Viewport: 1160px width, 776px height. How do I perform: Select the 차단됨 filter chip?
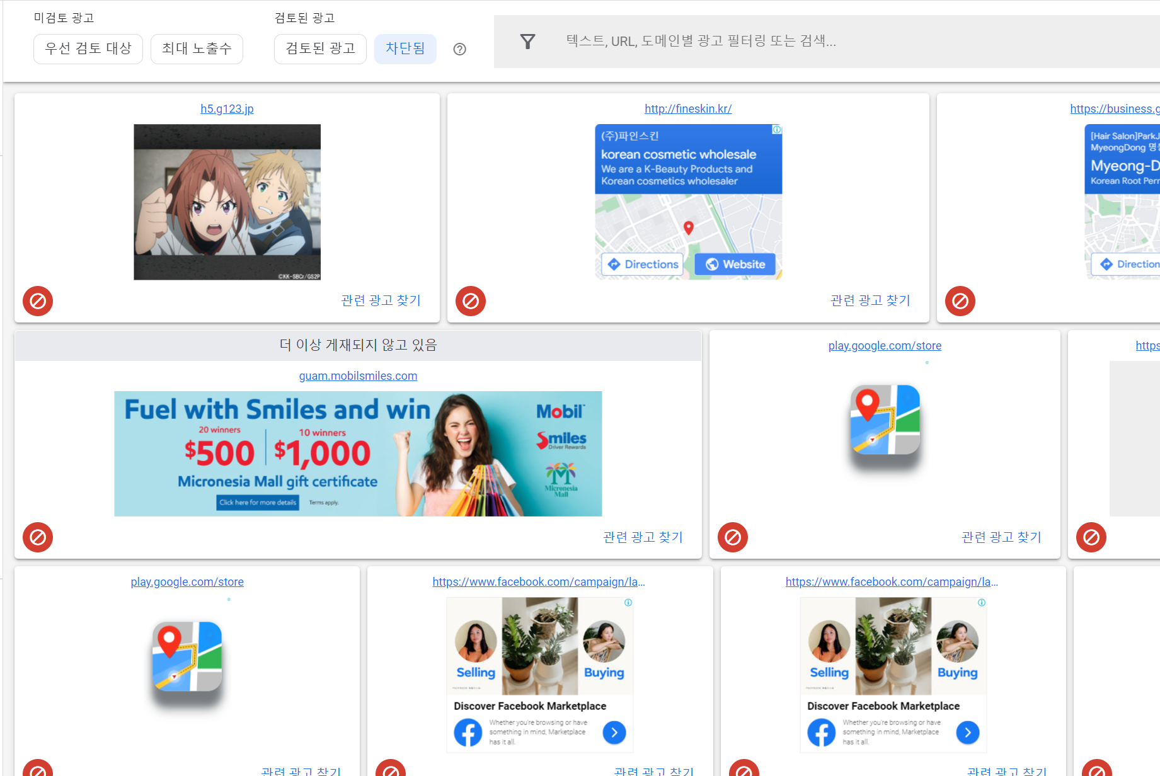tap(405, 48)
